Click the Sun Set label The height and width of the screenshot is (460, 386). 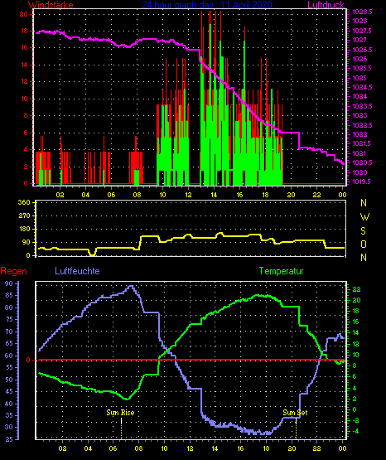[295, 413]
